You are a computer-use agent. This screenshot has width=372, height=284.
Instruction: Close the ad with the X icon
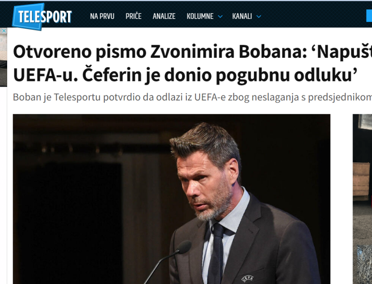coord(4,31)
